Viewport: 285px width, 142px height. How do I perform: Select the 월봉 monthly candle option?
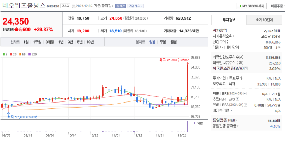(174, 42)
